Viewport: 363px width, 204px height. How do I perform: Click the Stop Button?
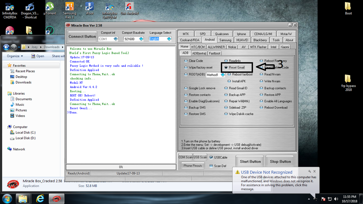(280, 161)
